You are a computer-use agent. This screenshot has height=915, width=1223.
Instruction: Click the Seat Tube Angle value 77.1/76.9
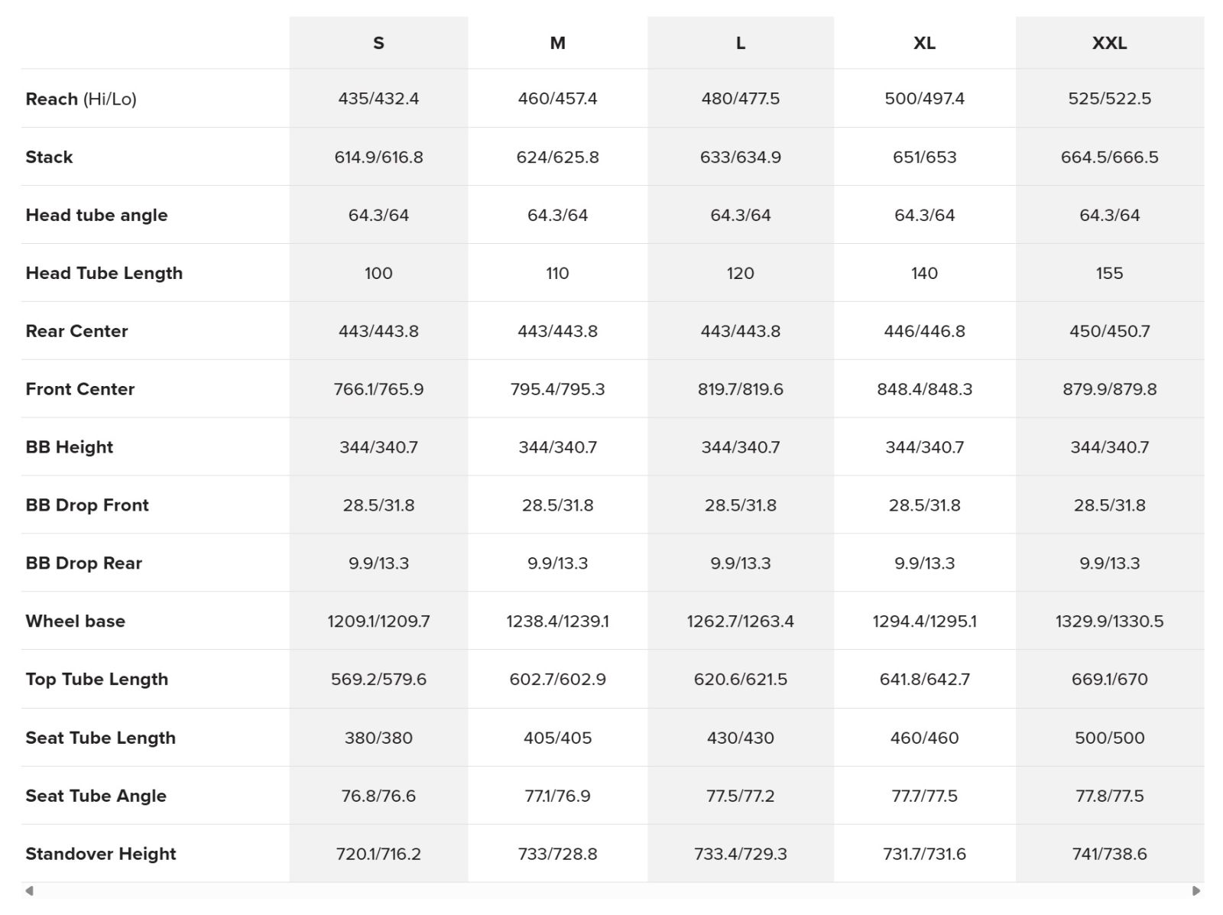tap(557, 796)
